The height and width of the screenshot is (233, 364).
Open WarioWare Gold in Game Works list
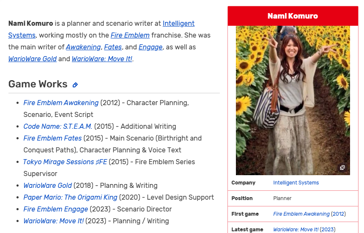click(x=48, y=185)
